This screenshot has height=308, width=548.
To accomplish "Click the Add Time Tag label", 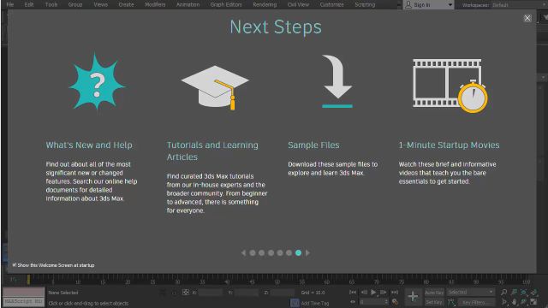I will (315, 303).
